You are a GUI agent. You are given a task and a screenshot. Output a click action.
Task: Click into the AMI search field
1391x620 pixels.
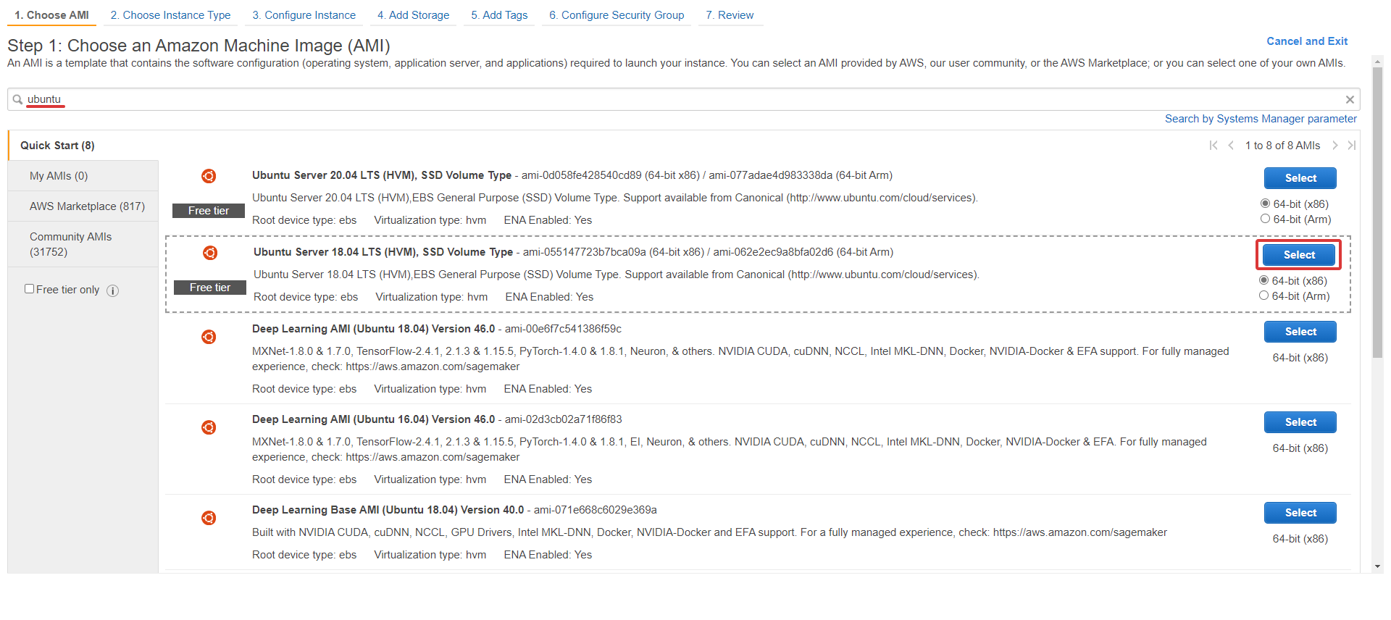(x=683, y=99)
